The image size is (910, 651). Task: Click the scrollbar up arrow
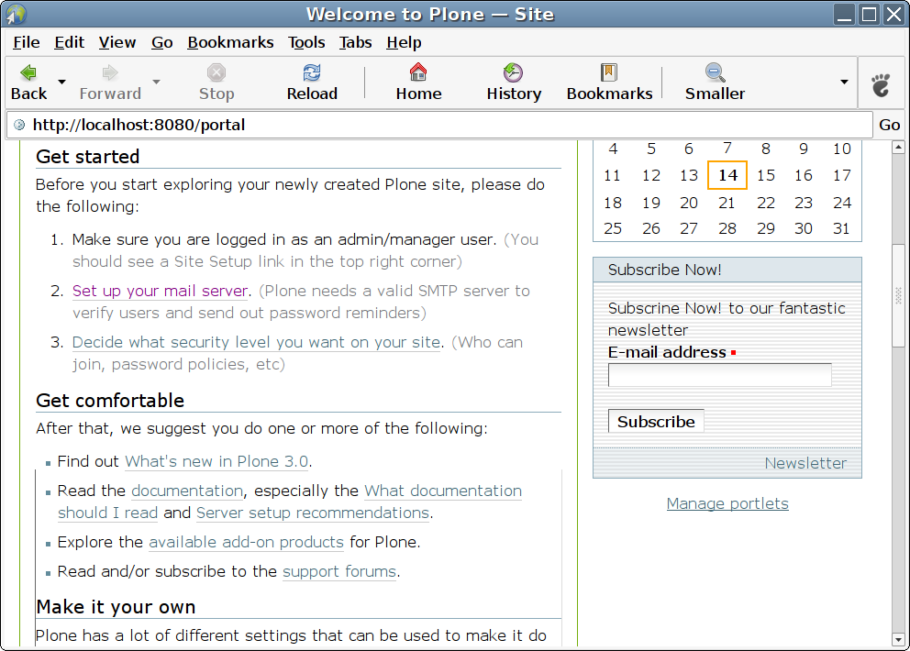point(898,148)
